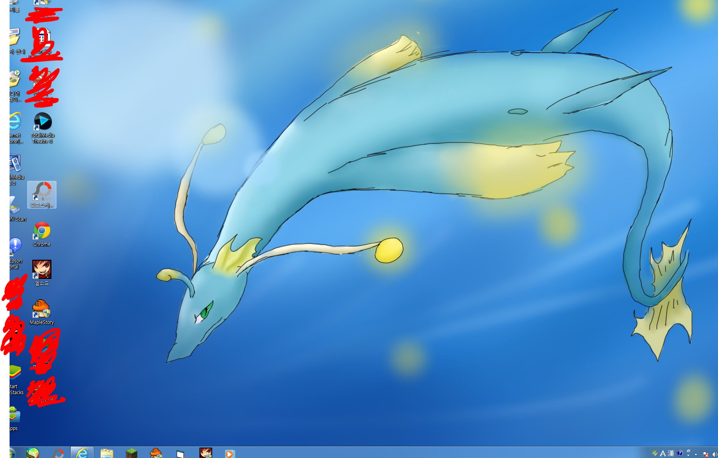Select the Elsword desktop shortcut
Screen dimensions: 718x458
click(41, 270)
